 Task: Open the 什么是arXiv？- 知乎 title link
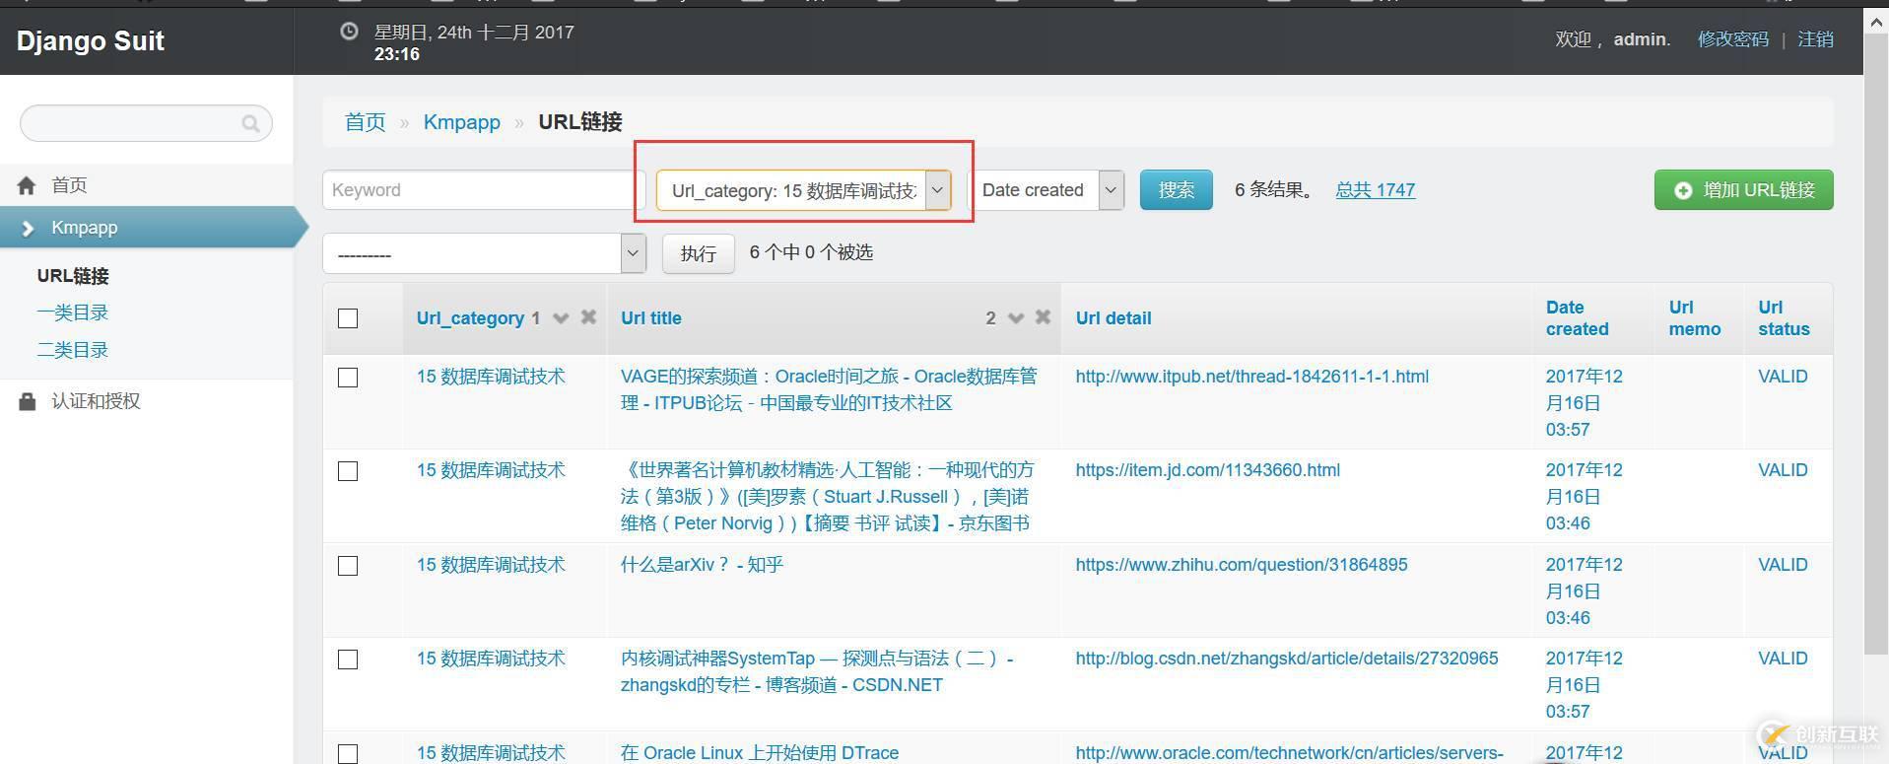(702, 565)
